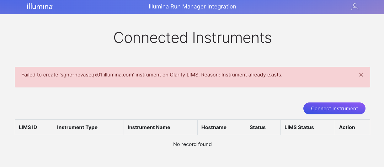Image resolution: width=384 pixels, height=167 pixels.
Task: Click the Illumina logo
Action: coord(40,7)
